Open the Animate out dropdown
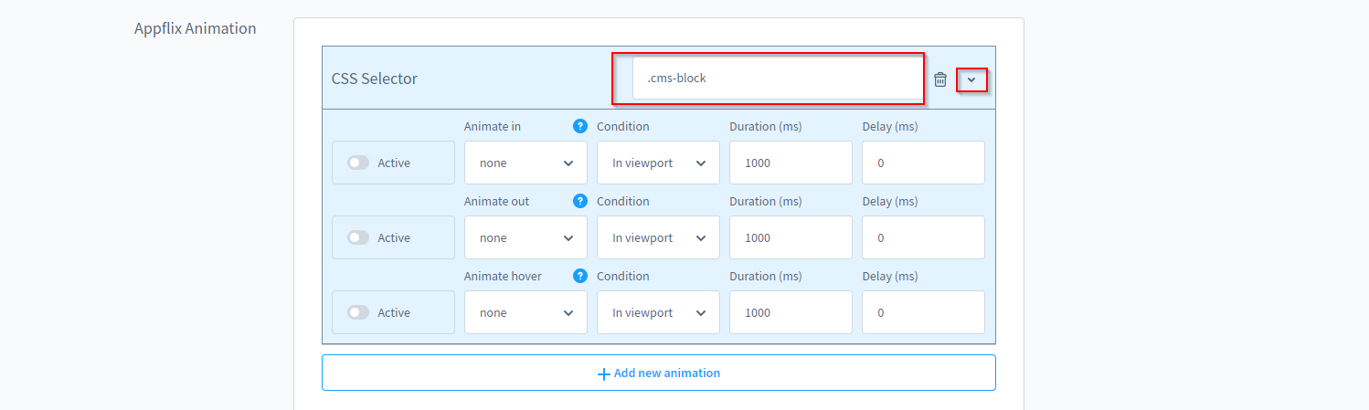Screen dimensions: 1369x410 coord(525,237)
